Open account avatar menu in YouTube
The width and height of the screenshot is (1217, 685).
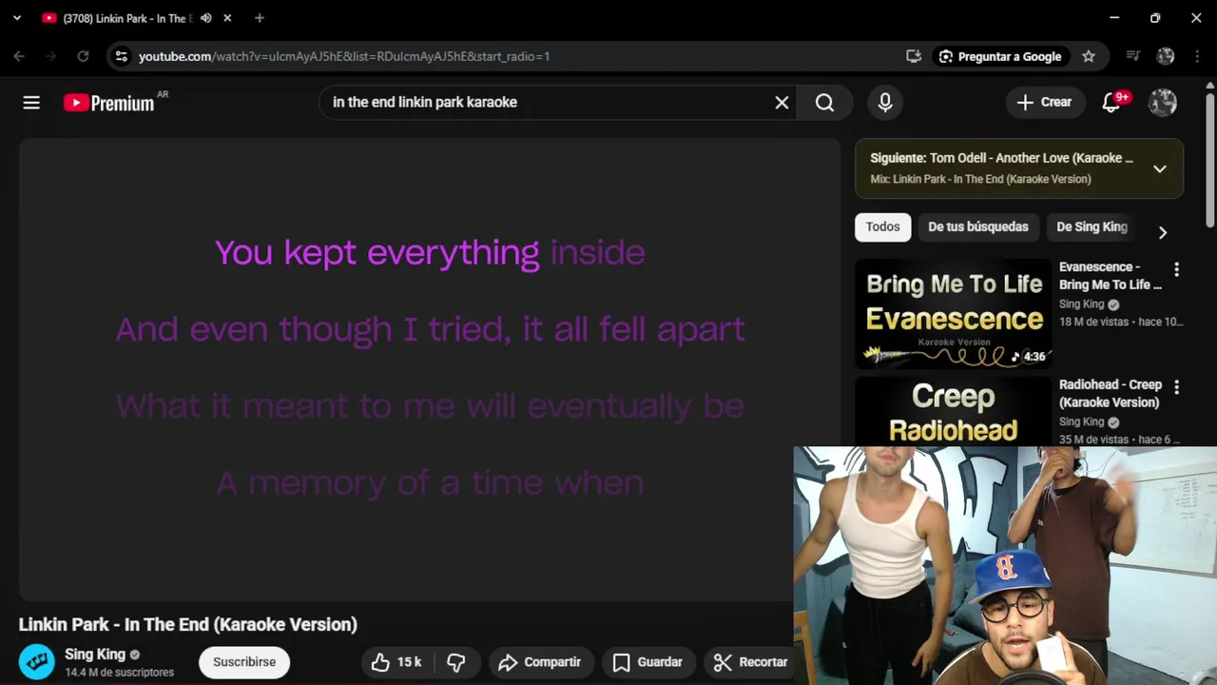pyautogui.click(x=1163, y=103)
